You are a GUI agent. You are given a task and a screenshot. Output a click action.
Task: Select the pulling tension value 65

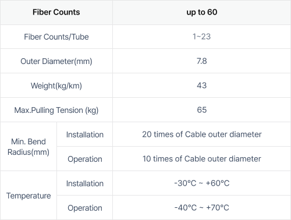coord(202,110)
